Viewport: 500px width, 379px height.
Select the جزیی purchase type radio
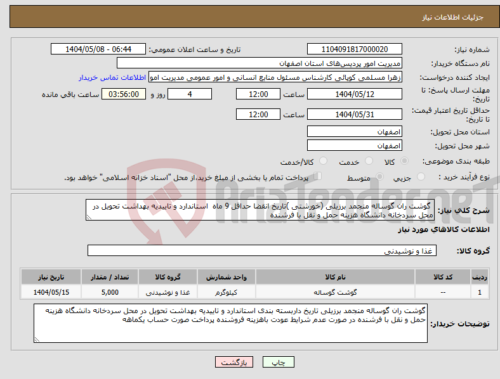pos(421,177)
